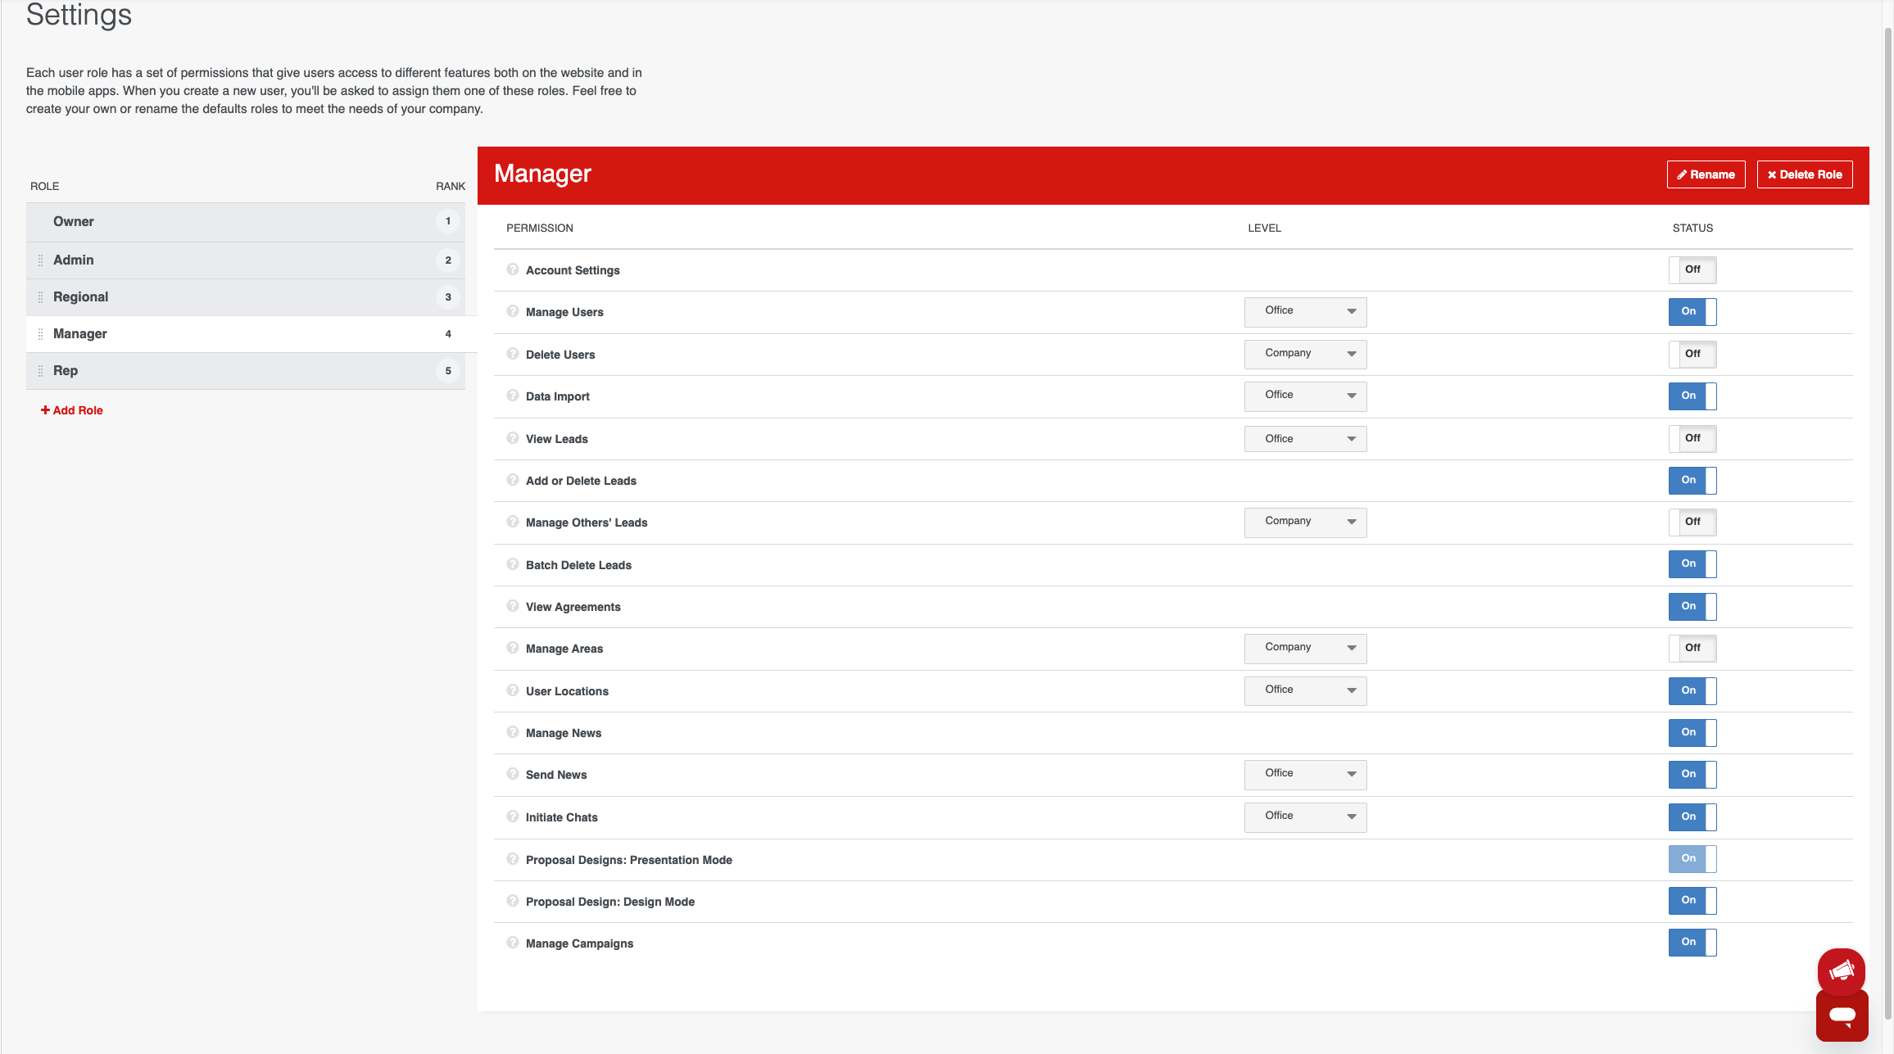
Task: Turn off Initiate Chats toggle
Action: coord(1692,817)
